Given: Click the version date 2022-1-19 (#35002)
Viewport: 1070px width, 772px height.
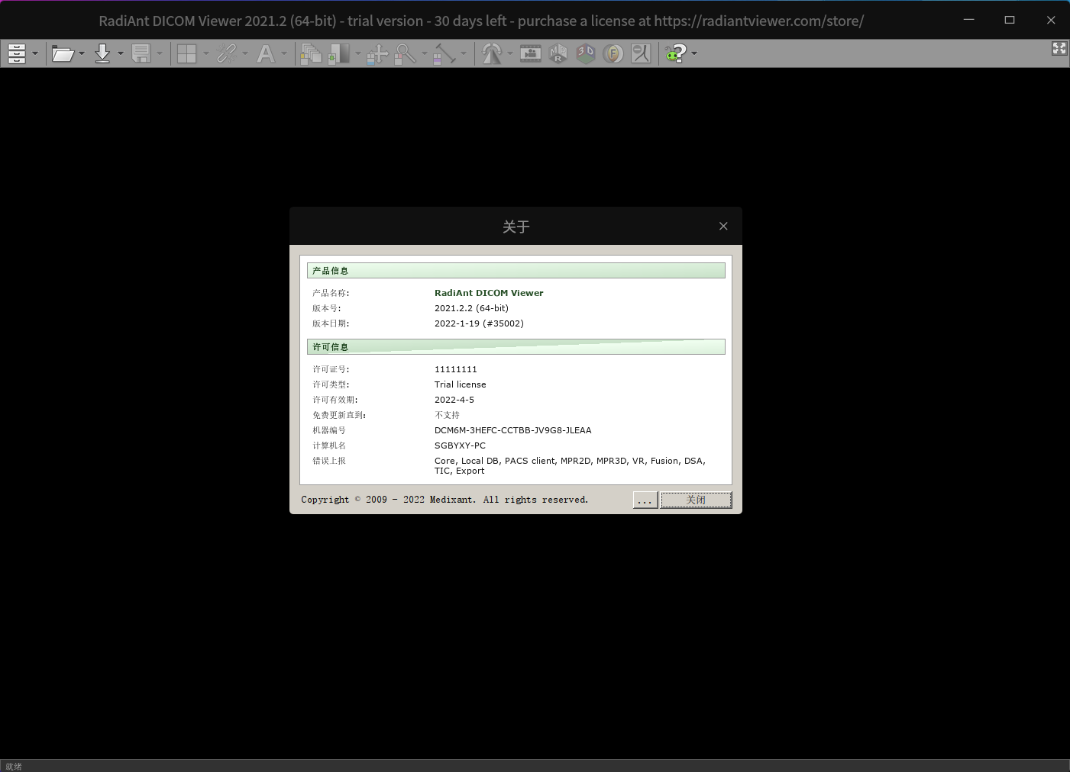Looking at the screenshot, I should 479,323.
